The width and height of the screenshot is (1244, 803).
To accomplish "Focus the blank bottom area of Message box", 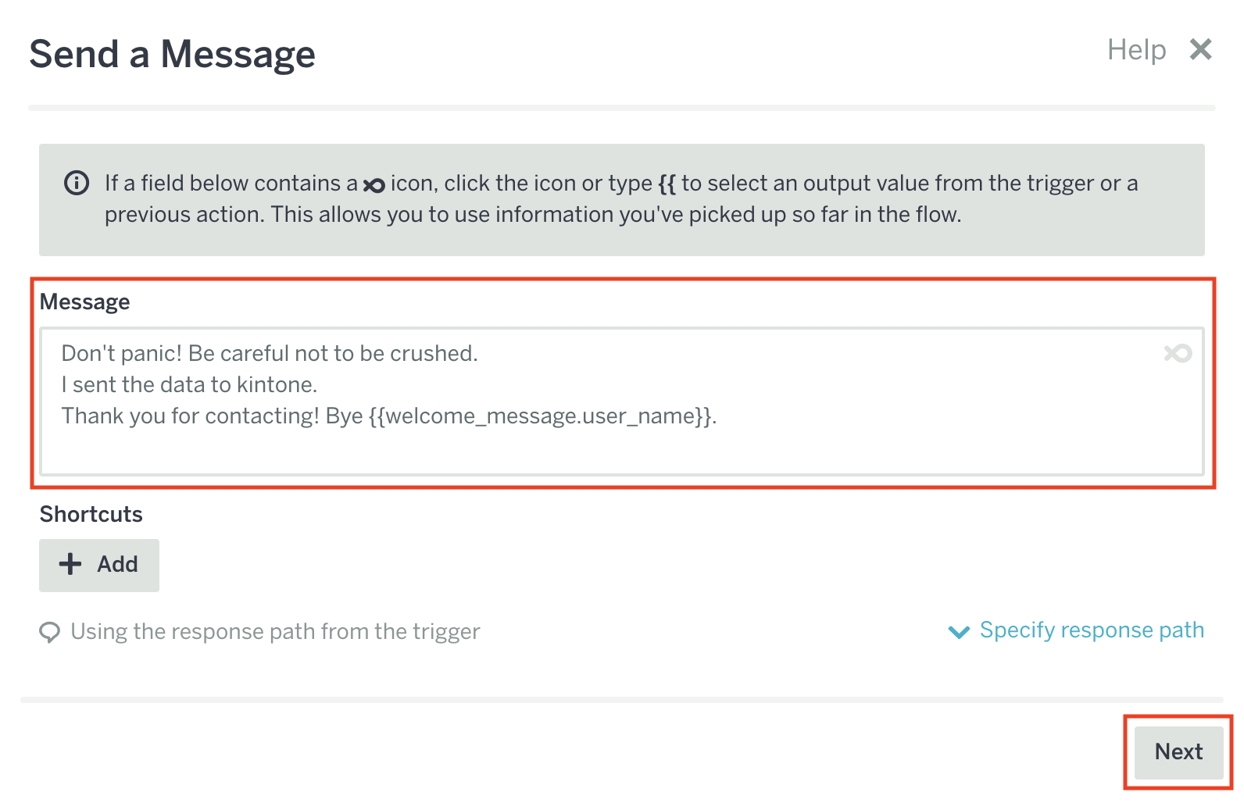I will pos(621,451).
